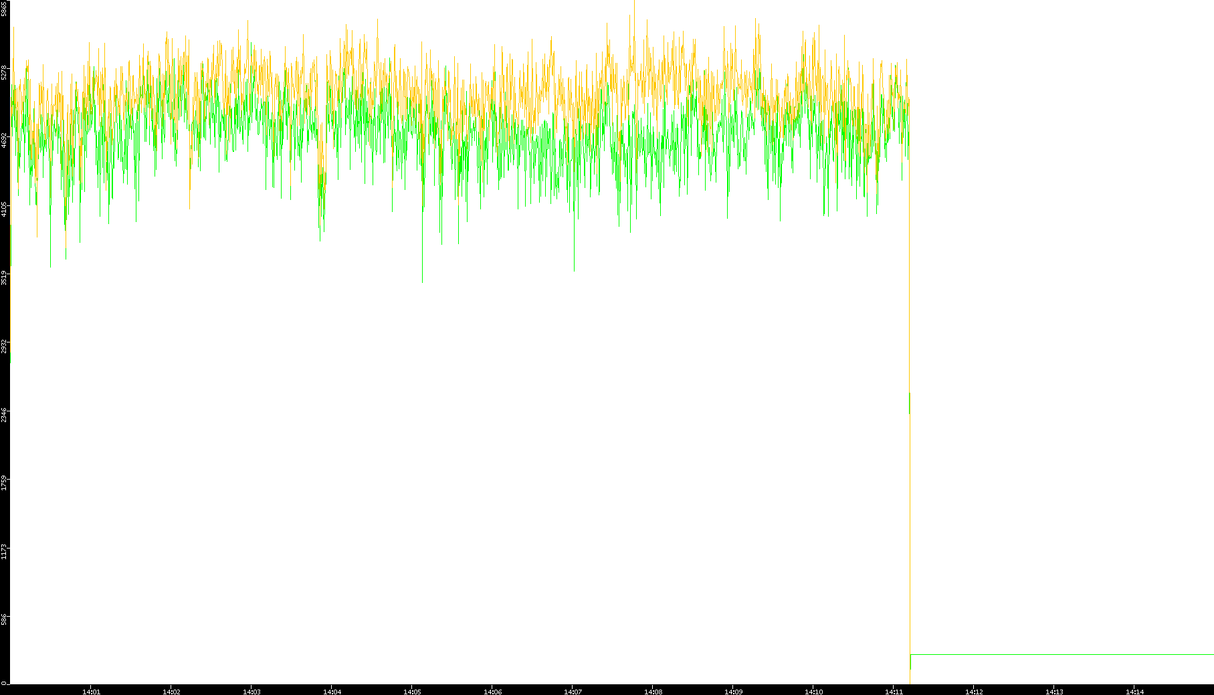Click the 14:09 time axis label

pos(733,691)
